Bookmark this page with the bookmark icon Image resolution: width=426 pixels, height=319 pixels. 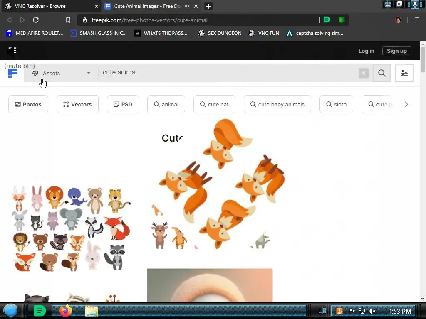tap(68, 20)
